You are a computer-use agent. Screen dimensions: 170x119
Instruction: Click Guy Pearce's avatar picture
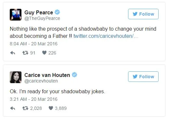tap(16, 15)
